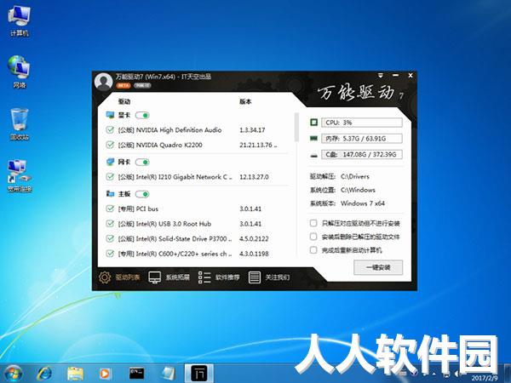The image size is (511, 383).
Task: Click the 显卡 display card category icon
Action: click(110, 115)
